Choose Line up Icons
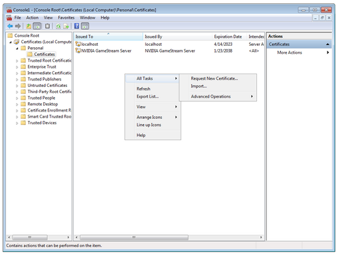340x257 pixels. click(153, 125)
